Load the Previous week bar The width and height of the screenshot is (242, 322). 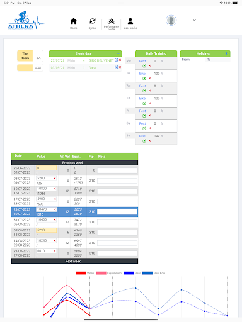[x=74, y=163]
